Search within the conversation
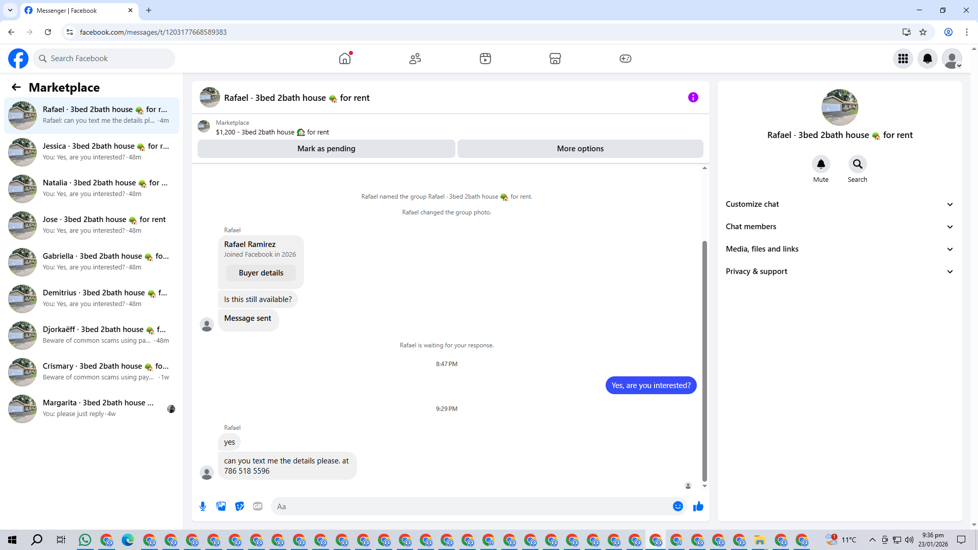 [x=857, y=164]
